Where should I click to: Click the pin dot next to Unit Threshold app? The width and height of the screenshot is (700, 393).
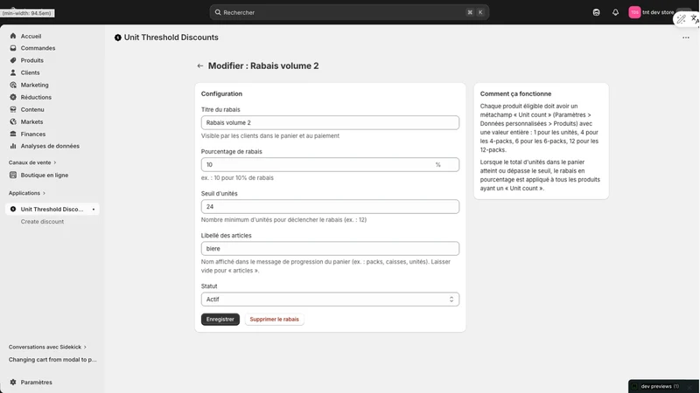click(94, 210)
